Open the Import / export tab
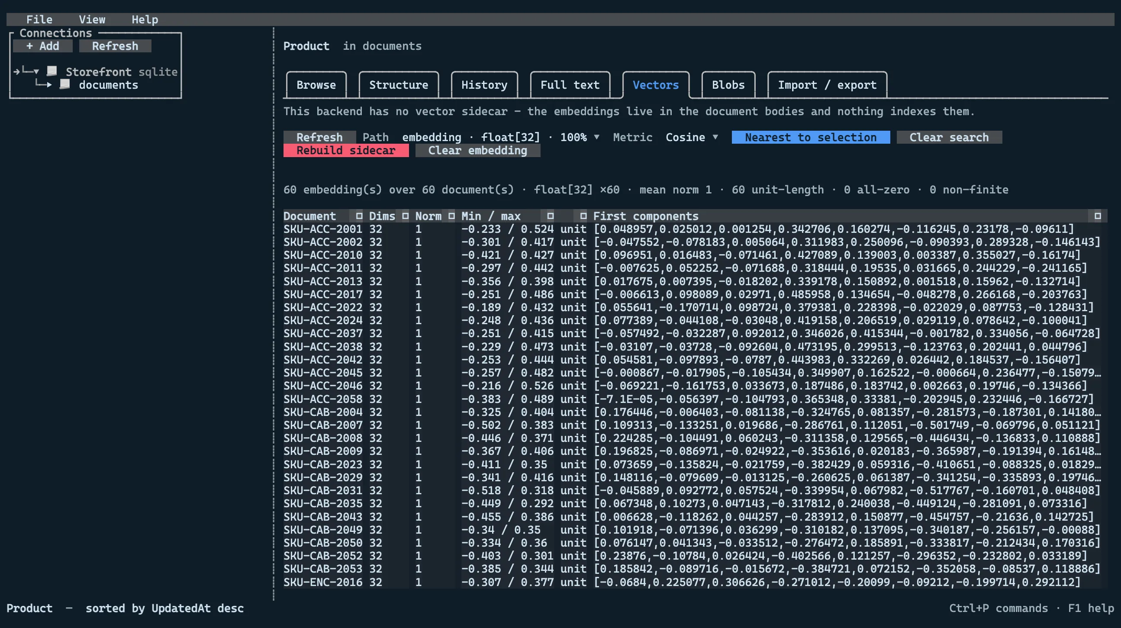1121x628 pixels. coord(827,85)
